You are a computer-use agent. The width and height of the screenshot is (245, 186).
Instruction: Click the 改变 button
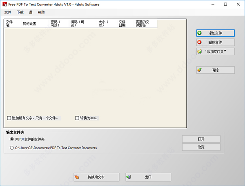pos(201,147)
